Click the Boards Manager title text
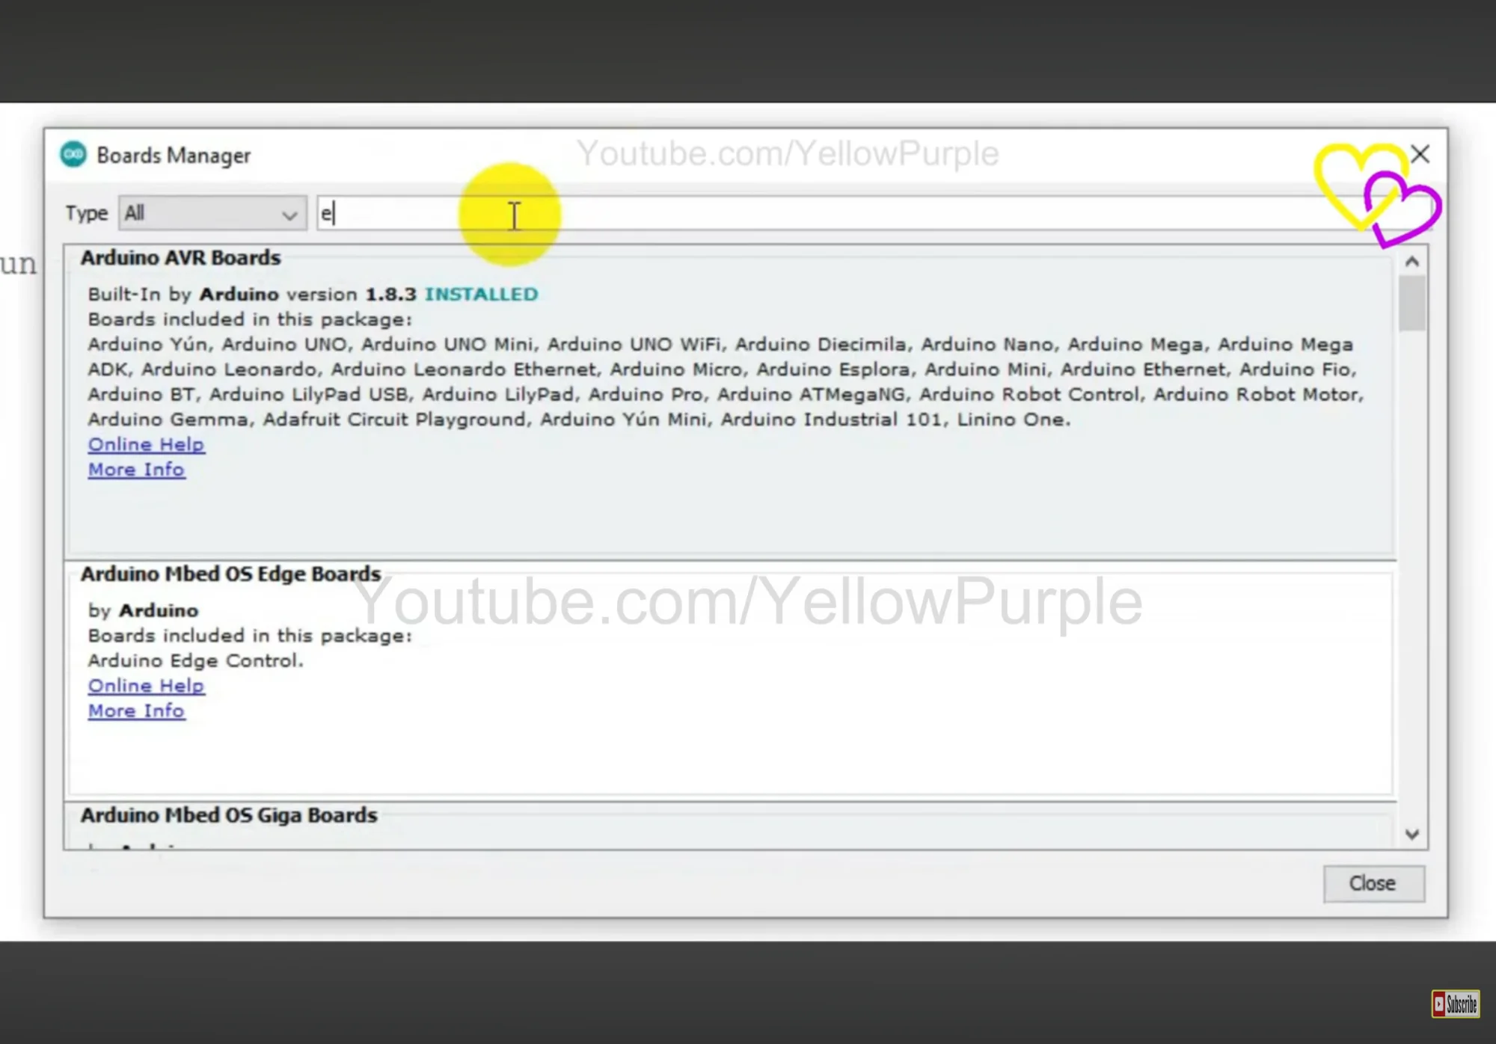Image resolution: width=1496 pixels, height=1044 pixels. pyautogui.click(x=174, y=156)
